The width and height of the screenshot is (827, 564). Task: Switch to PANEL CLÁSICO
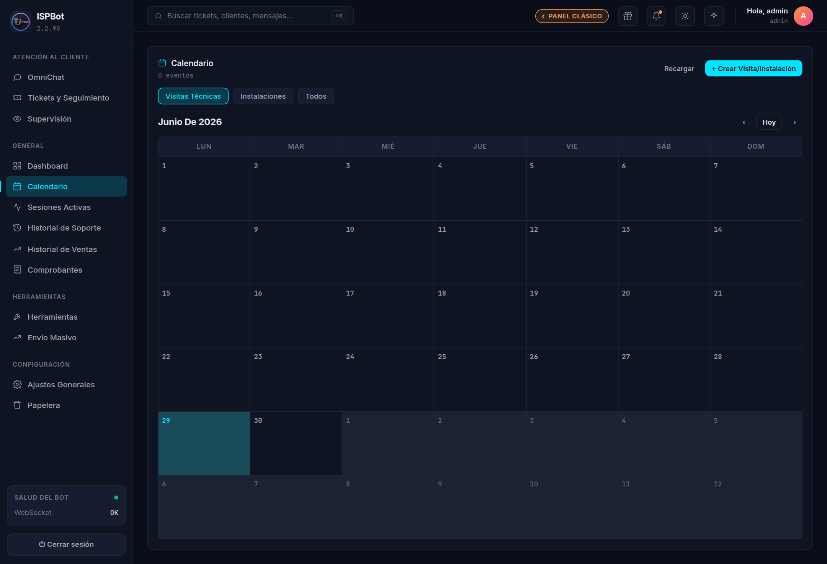tap(572, 16)
